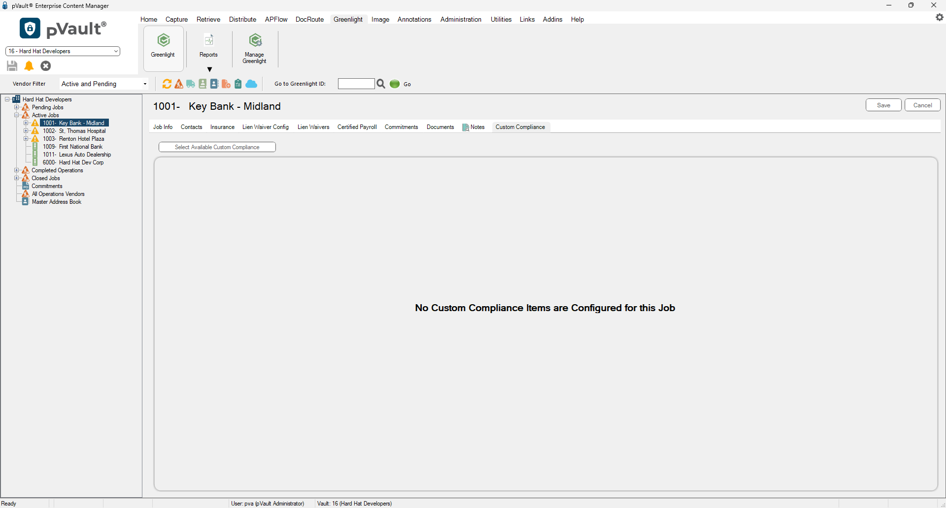This screenshot has width=946, height=508.
Task: Expand the Completed Operations tree node
Action: click(17, 170)
